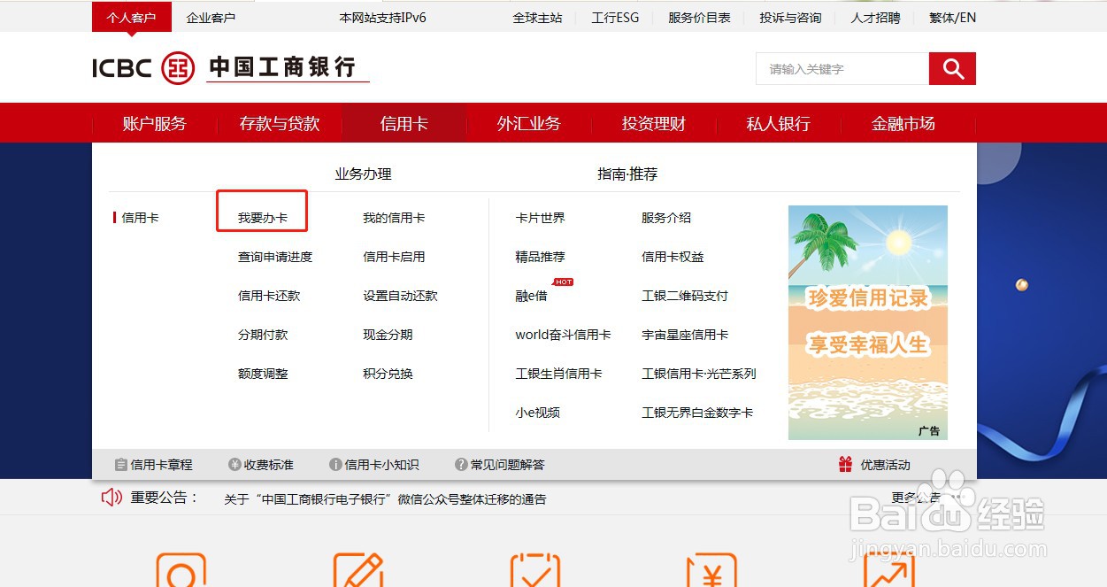Click the yen icon beside 收费标准

(234, 464)
